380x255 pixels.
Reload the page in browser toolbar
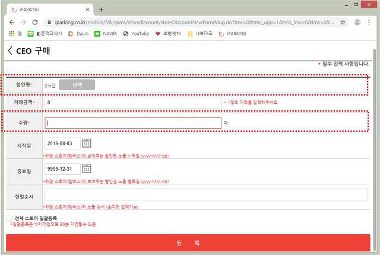pyautogui.click(x=35, y=23)
